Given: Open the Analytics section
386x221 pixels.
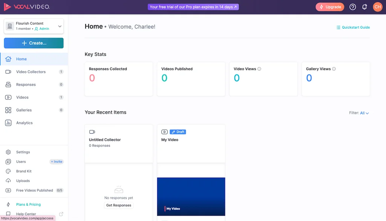Looking at the screenshot, I should click(24, 123).
